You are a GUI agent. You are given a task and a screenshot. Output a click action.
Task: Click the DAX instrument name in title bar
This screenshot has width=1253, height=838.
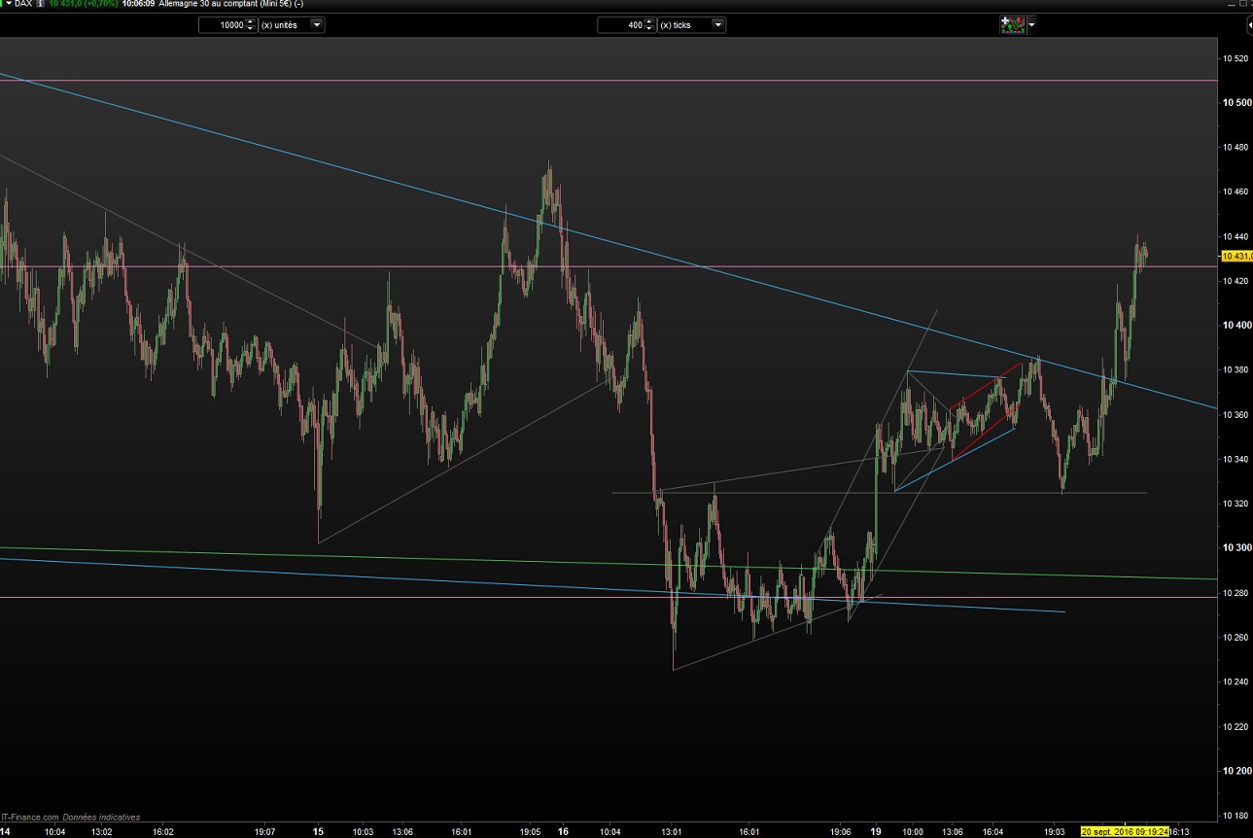(x=22, y=5)
